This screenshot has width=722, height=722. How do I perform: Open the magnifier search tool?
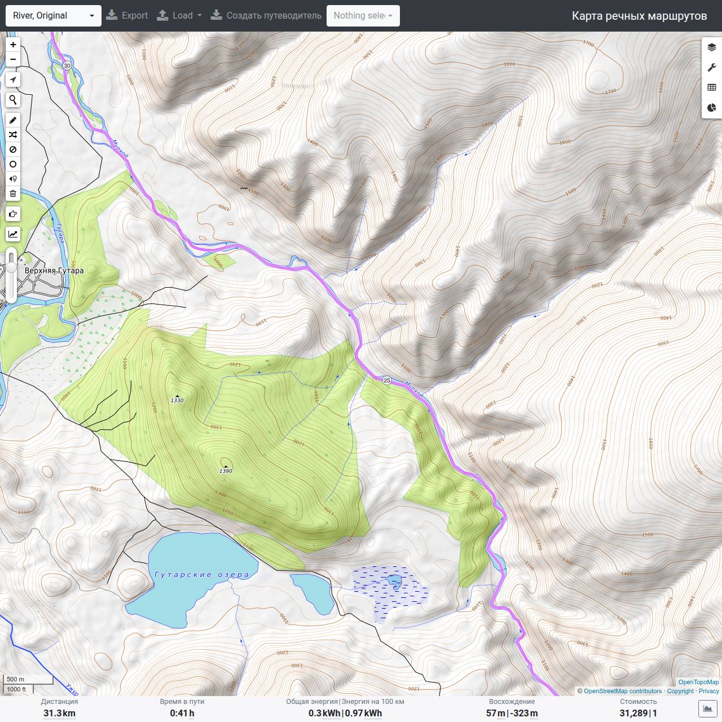point(13,100)
